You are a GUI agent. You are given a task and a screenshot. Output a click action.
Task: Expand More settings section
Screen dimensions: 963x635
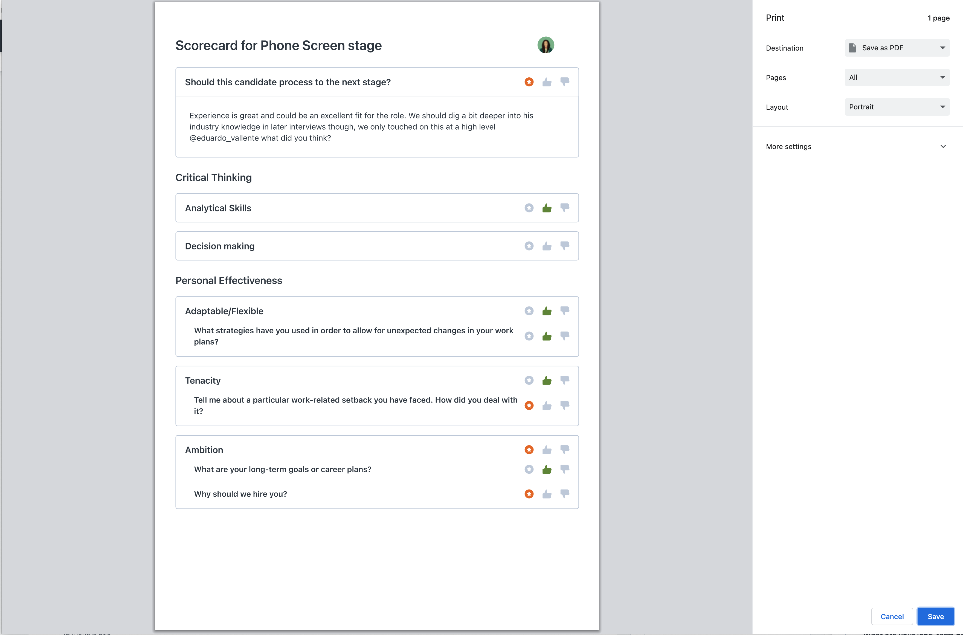(x=857, y=147)
